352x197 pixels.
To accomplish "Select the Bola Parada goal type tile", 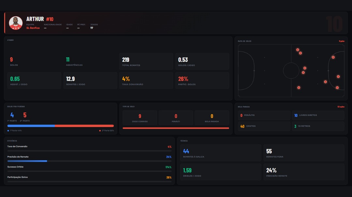I will (x=212, y=118).
